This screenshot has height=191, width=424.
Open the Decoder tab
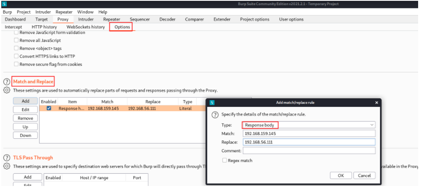pos(167,19)
